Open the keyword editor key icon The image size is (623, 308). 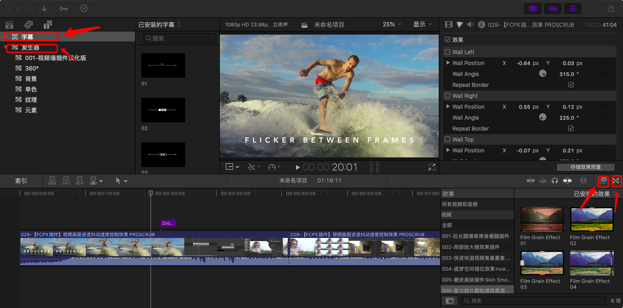pos(64,8)
